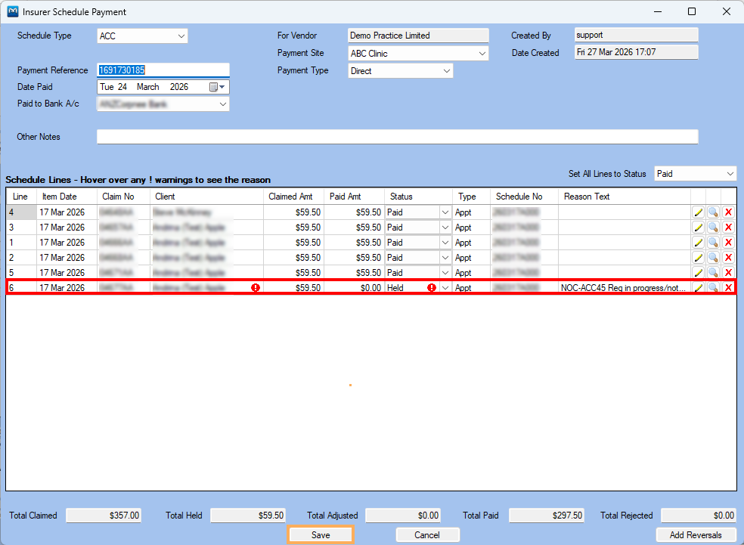View line 3 details with magnifier icon
This screenshot has width=744, height=545.
(713, 228)
